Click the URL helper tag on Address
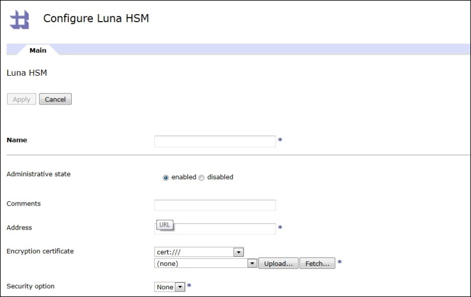Screen dimensions: 471x297 point(164,225)
